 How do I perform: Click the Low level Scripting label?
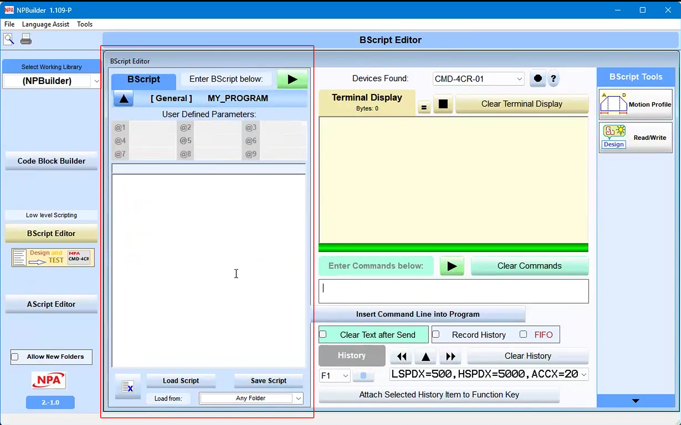coord(51,215)
